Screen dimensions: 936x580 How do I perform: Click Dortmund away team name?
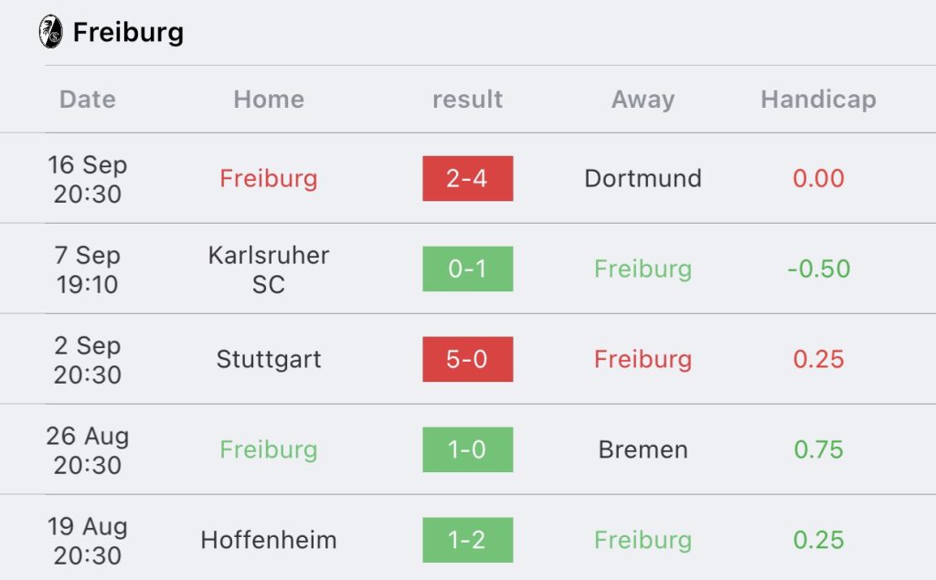click(643, 178)
